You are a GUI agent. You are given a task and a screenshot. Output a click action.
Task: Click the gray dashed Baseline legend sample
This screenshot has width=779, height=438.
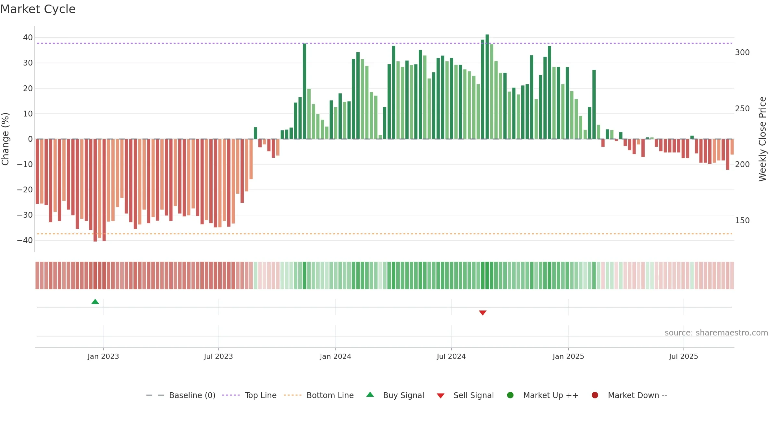pos(155,395)
